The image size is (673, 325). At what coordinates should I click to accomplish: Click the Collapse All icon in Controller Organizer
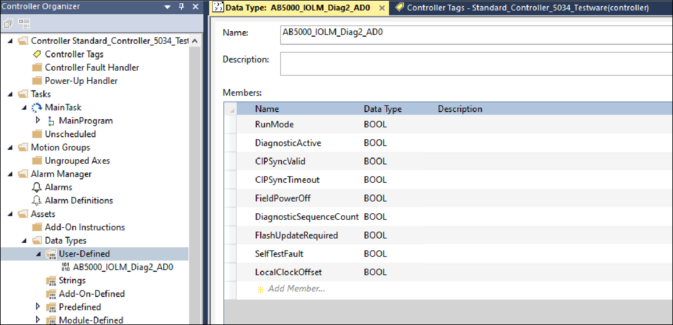click(8, 23)
